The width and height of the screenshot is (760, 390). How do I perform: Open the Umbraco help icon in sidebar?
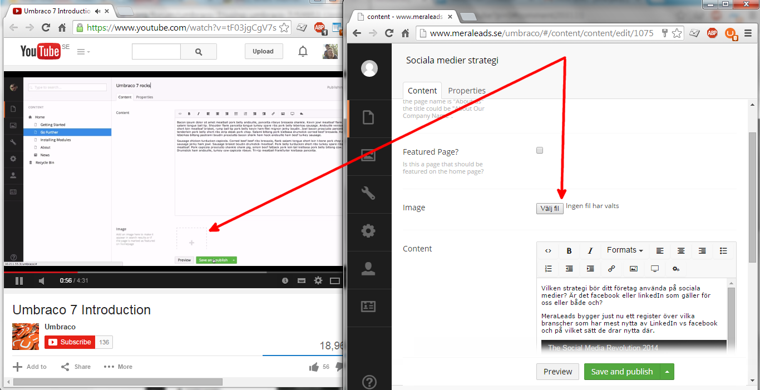[368, 382]
